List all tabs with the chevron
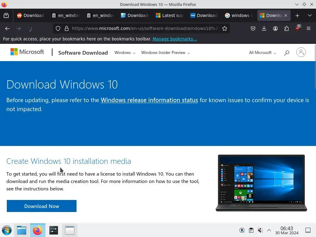316x237 pixels. [x=310, y=15]
